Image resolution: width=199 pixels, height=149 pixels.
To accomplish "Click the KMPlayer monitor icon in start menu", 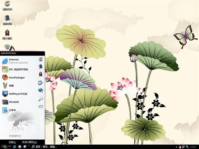I will click(x=5, y=94).
